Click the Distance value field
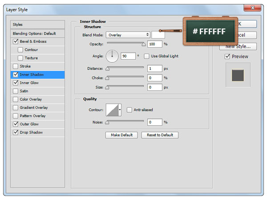Image resolution: width=267 pixels, height=200 pixels. [x=155, y=69]
